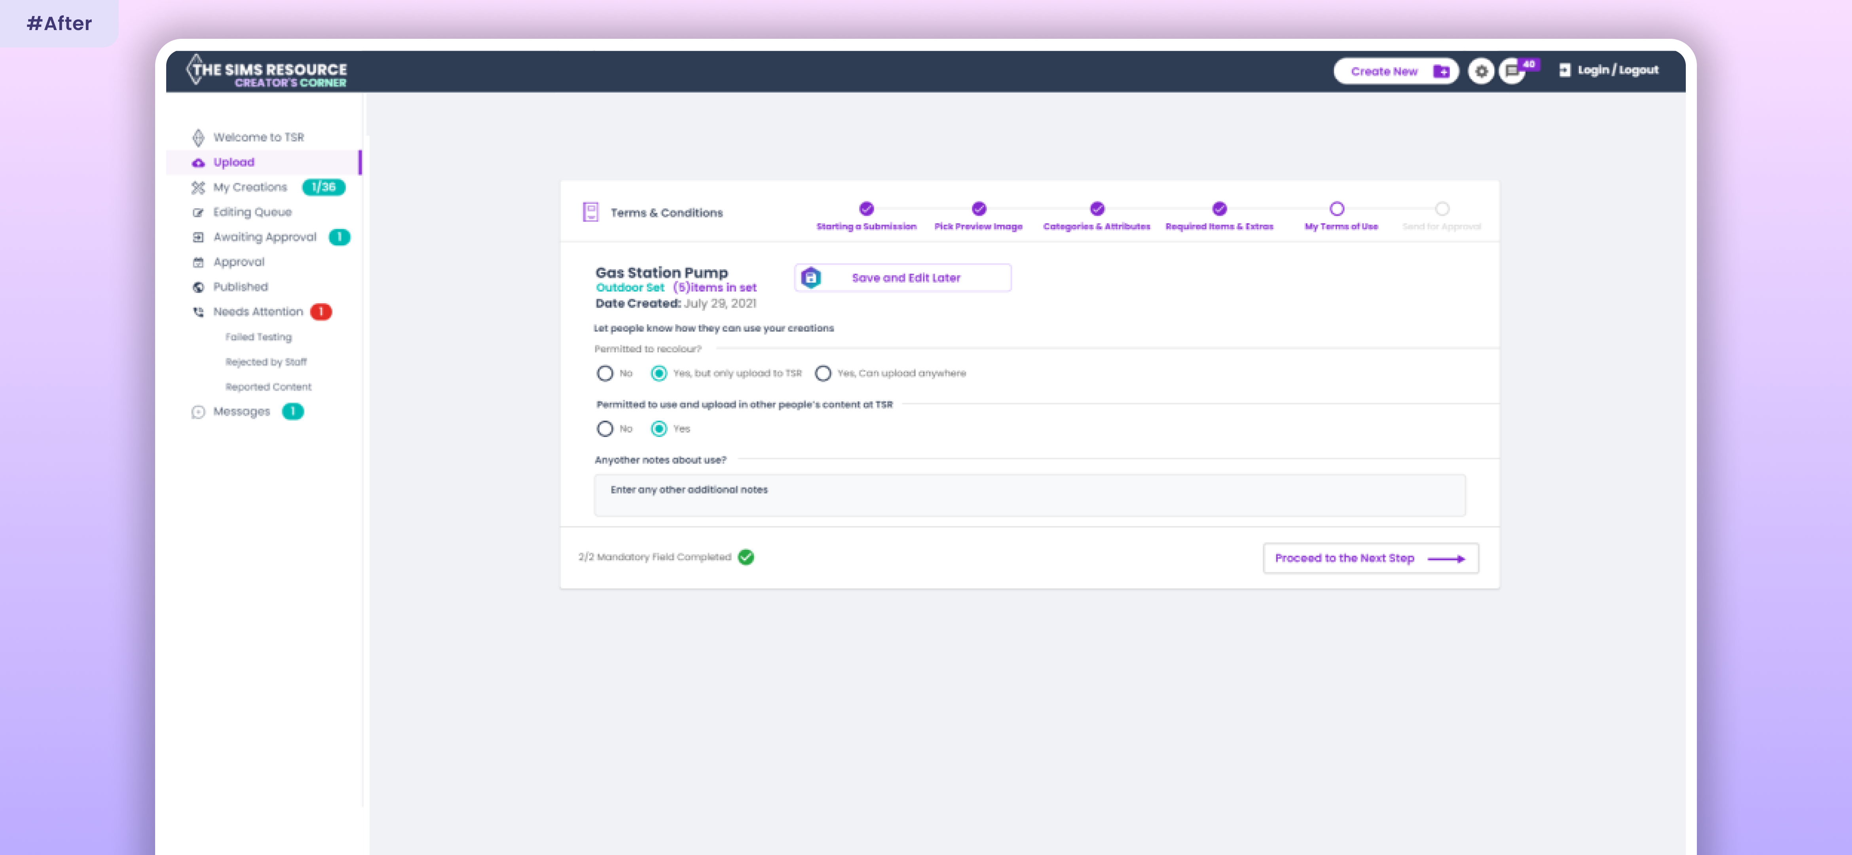Viewport: 1852px width, 855px height.
Task: Open My Creations in the sidebar
Action: 249,187
